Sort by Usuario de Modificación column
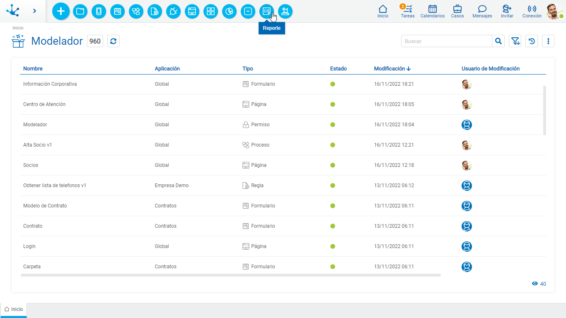Viewport: 566px width, 318px height. (491, 69)
